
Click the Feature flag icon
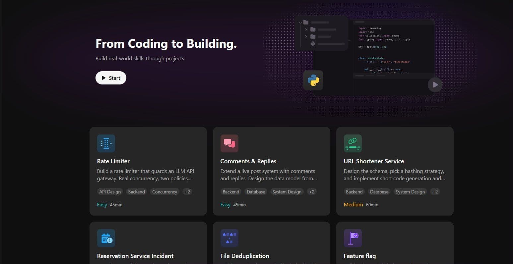(x=353, y=238)
